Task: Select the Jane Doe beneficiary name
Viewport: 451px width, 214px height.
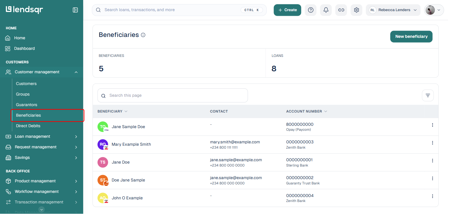Action: coord(120,162)
